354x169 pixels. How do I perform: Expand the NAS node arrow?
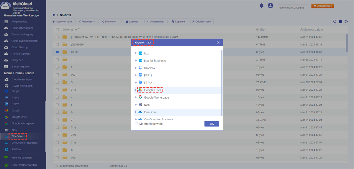point(136,105)
